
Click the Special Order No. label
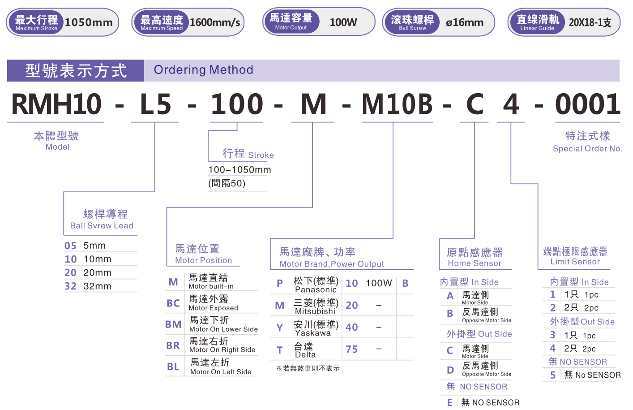coord(588,149)
